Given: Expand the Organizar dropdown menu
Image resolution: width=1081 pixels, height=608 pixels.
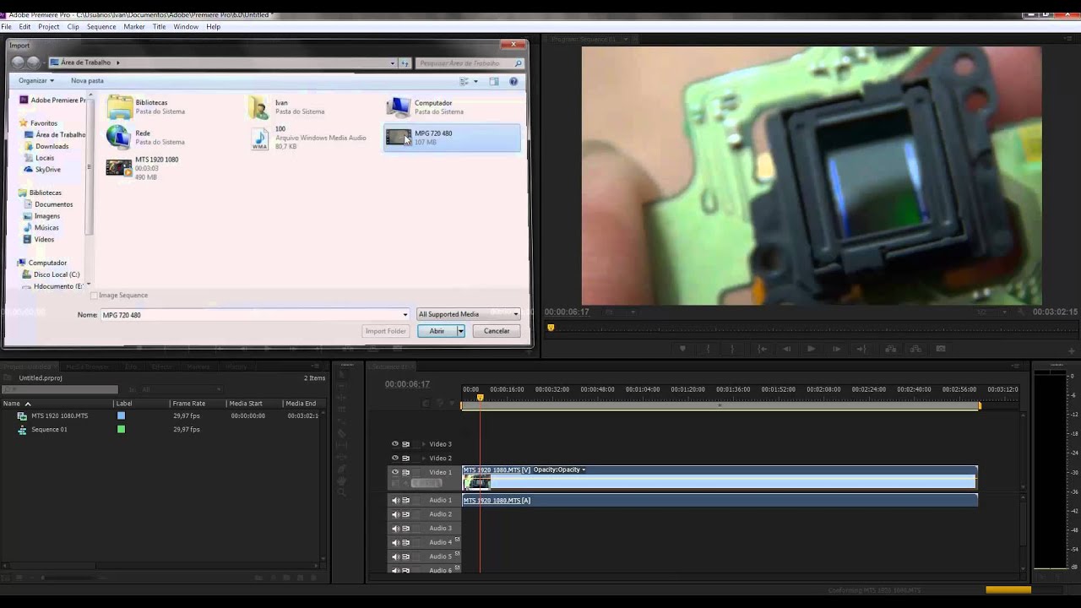Looking at the screenshot, I should point(36,81).
